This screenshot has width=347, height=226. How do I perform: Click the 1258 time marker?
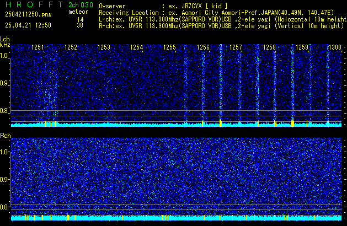(x=269, y=47)
